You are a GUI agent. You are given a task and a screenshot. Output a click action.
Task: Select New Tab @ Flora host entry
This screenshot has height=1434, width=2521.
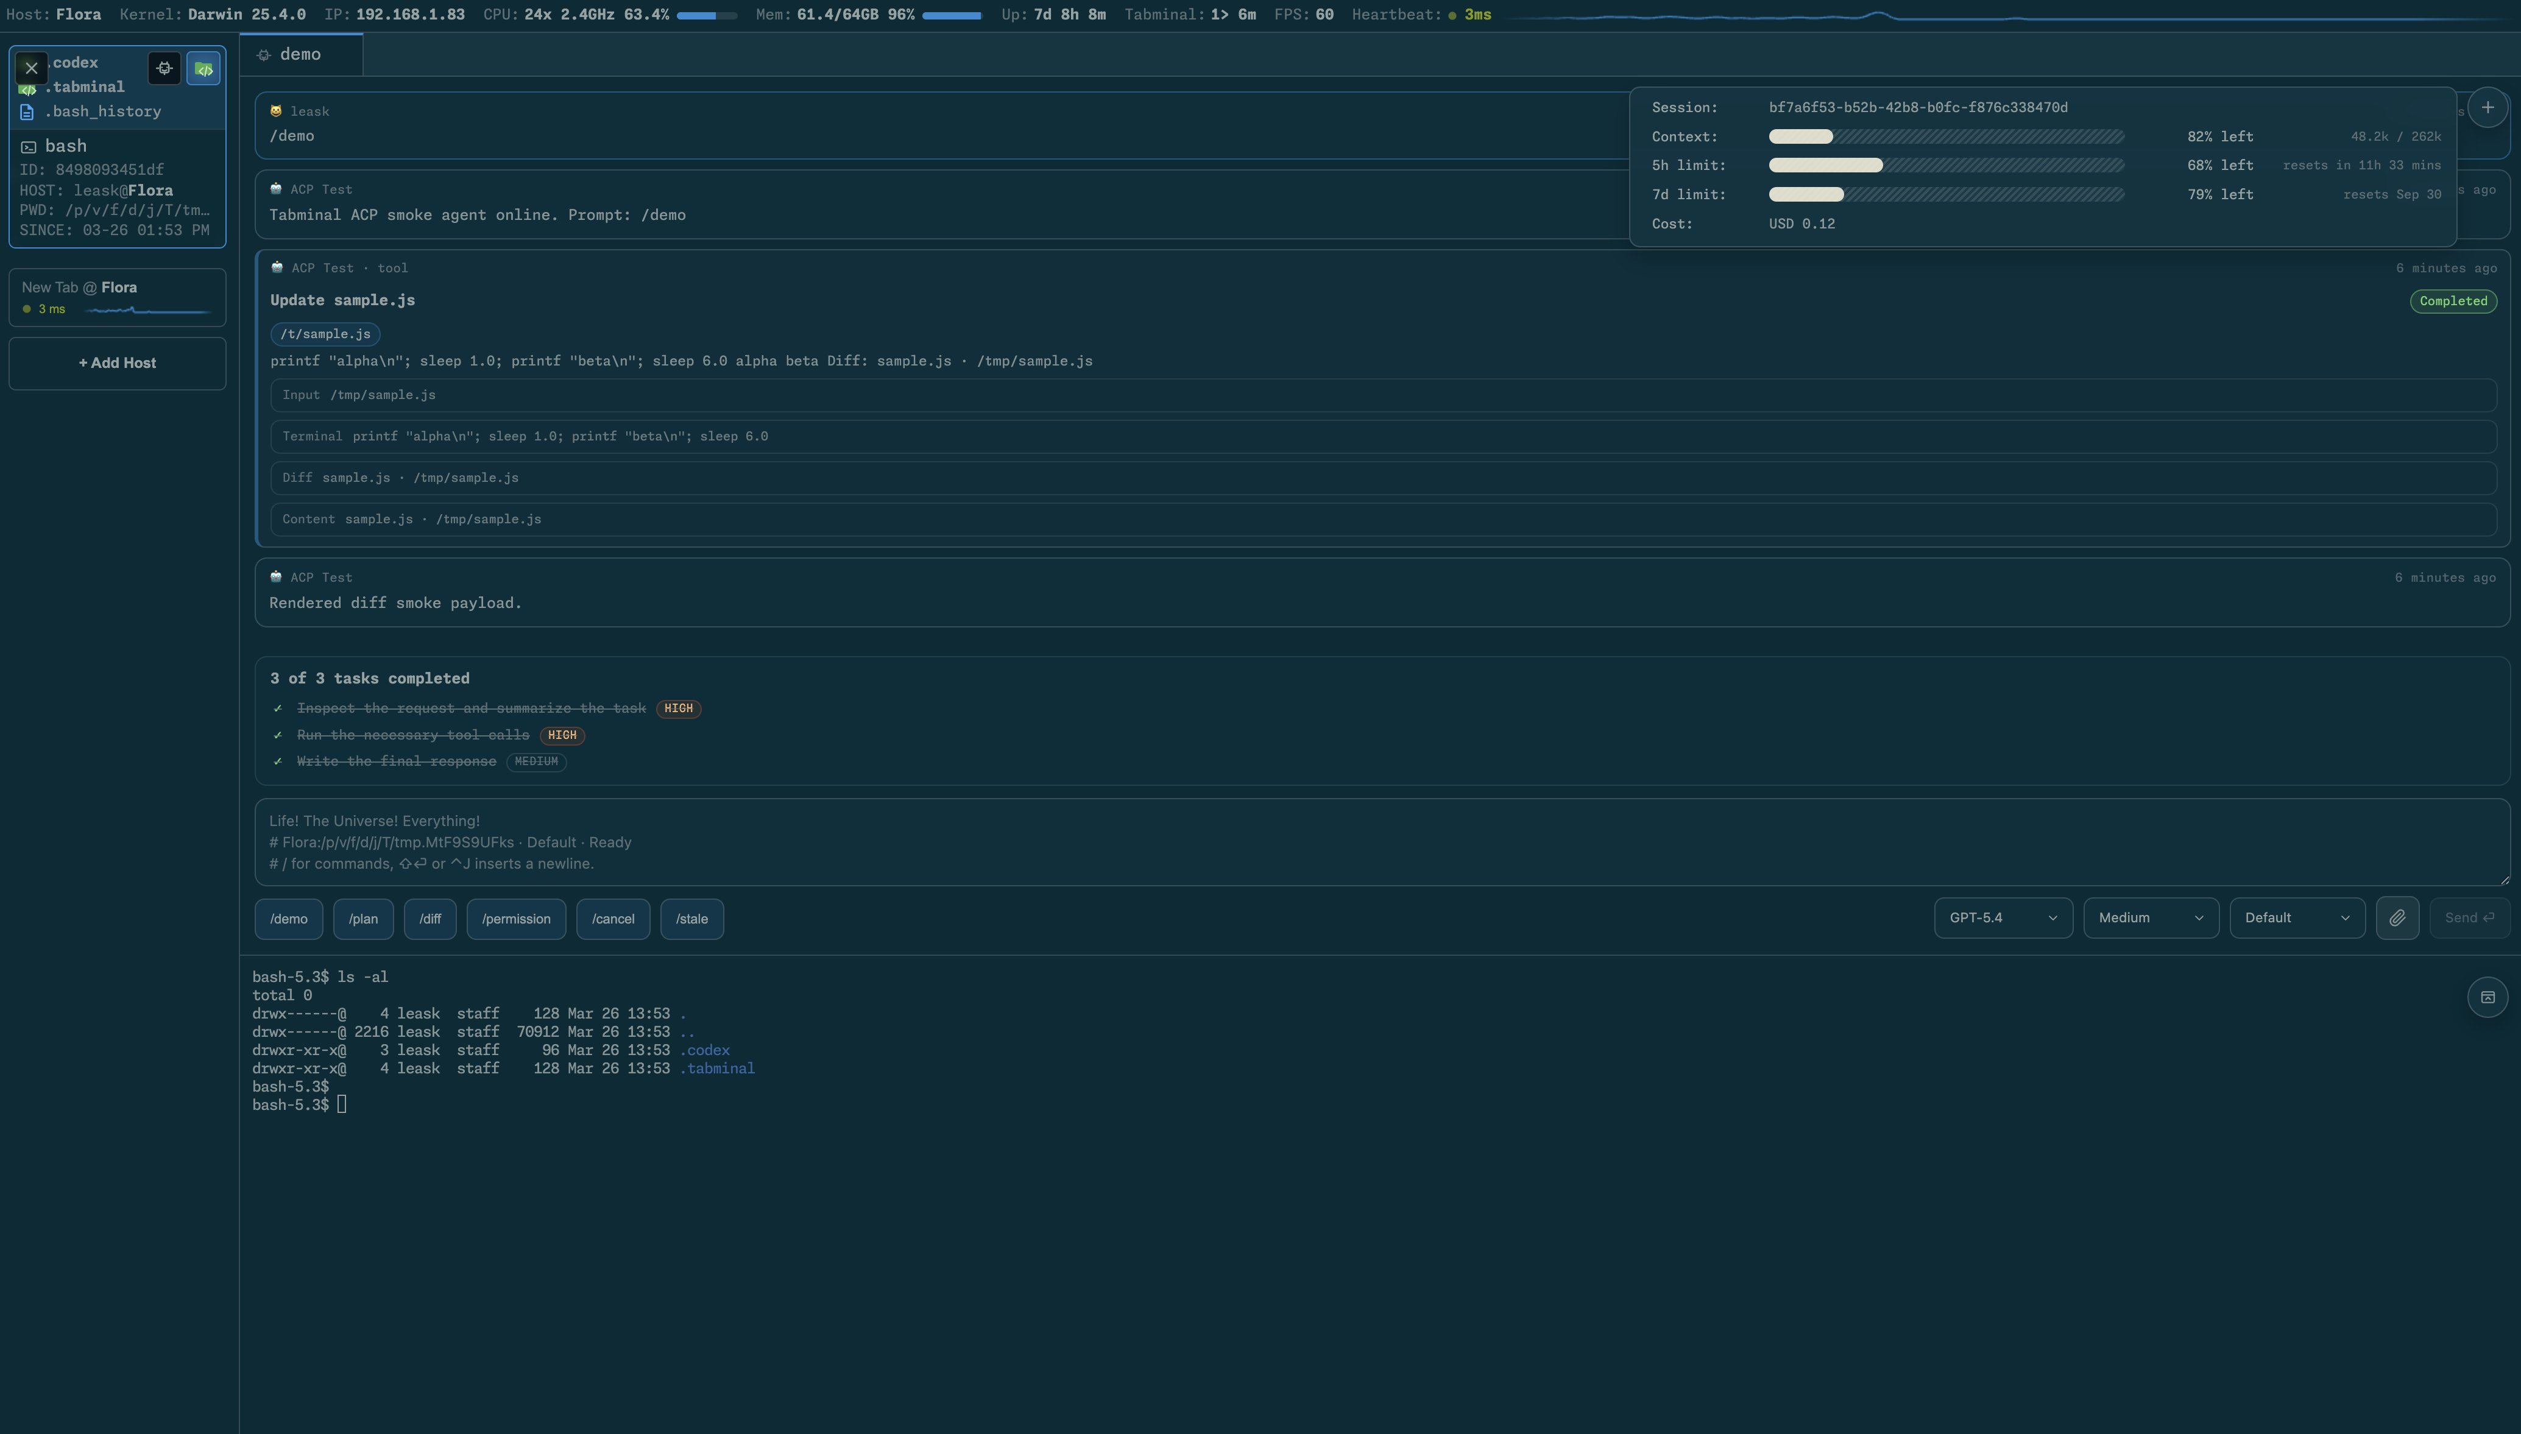tap(117, 297)
